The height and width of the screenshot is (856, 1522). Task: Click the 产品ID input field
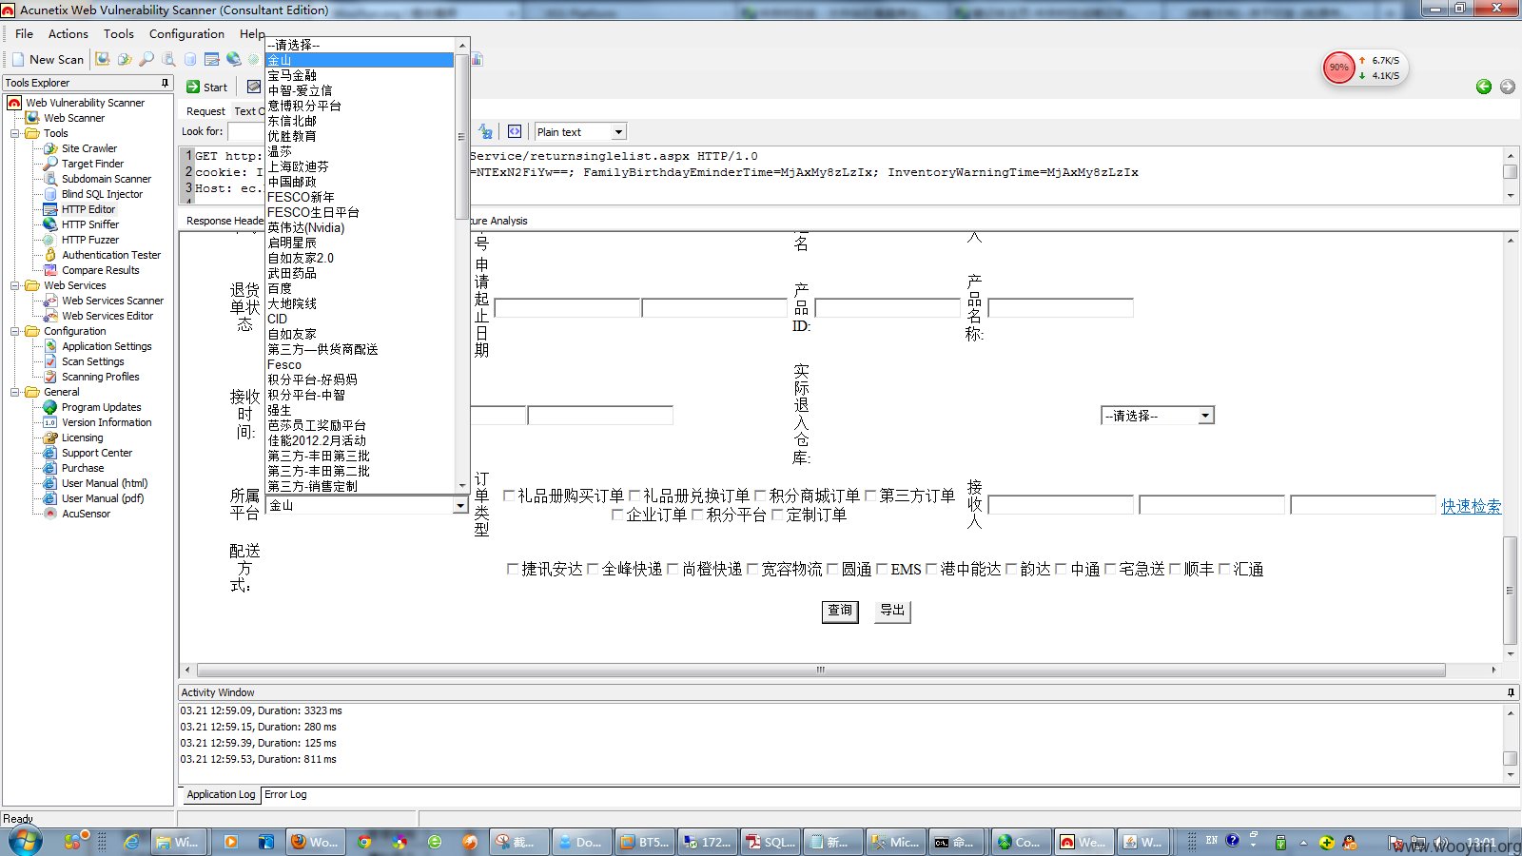coord(888,307)
